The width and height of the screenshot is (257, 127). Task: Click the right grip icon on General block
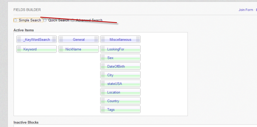tap(96, 39)
